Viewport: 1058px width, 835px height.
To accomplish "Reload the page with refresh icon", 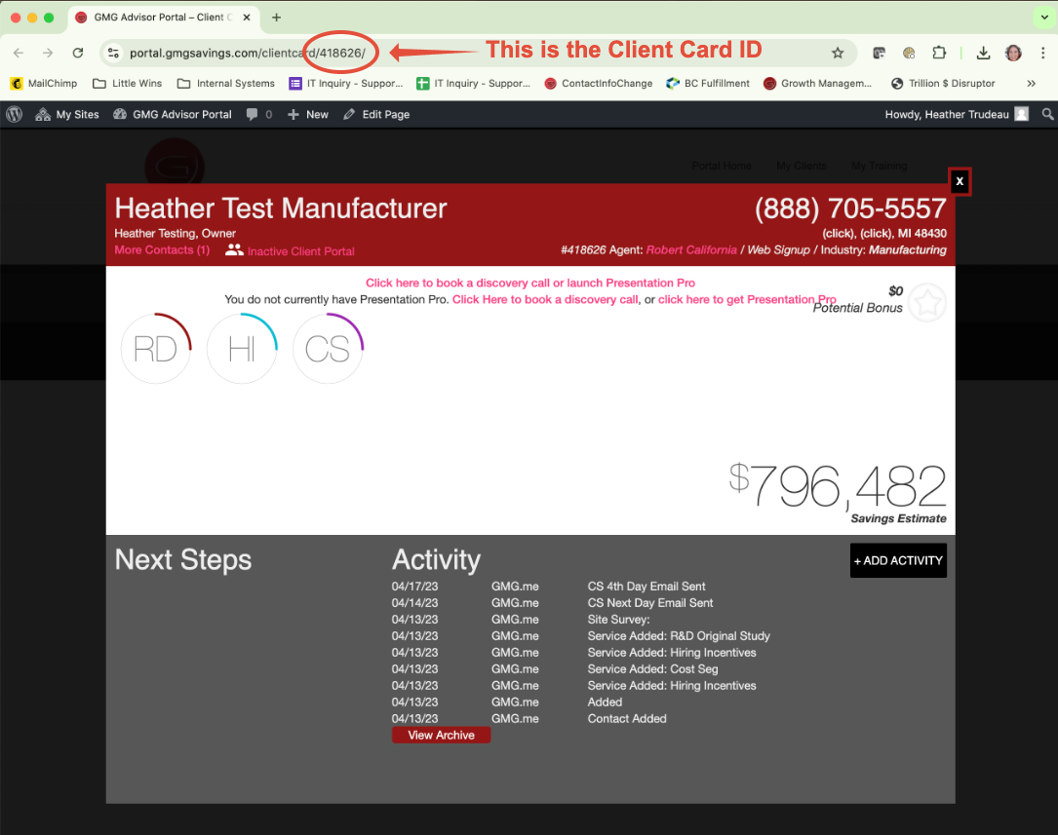I will (78, 53).
